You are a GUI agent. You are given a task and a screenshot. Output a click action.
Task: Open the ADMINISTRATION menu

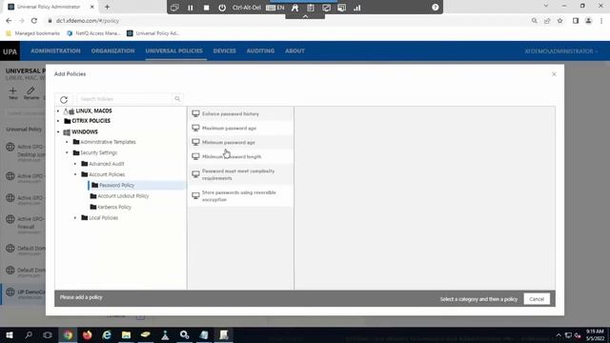tap(55, 50)
